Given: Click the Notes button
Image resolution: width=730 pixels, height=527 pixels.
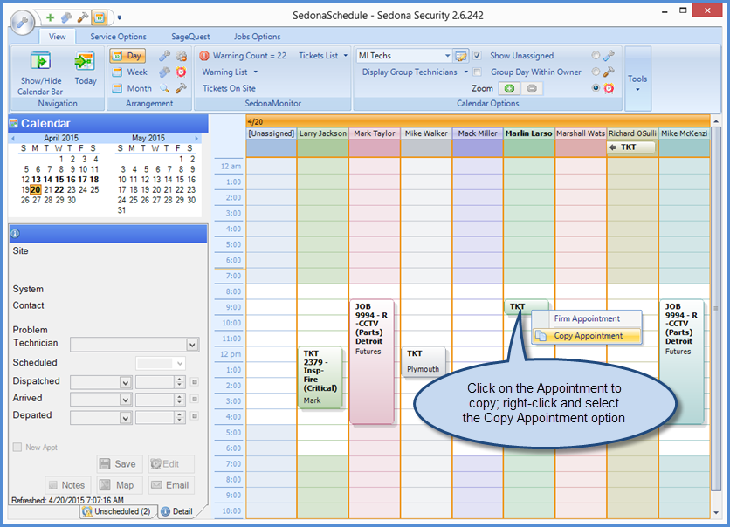Looking at the screenshot, I should (67, 486).
